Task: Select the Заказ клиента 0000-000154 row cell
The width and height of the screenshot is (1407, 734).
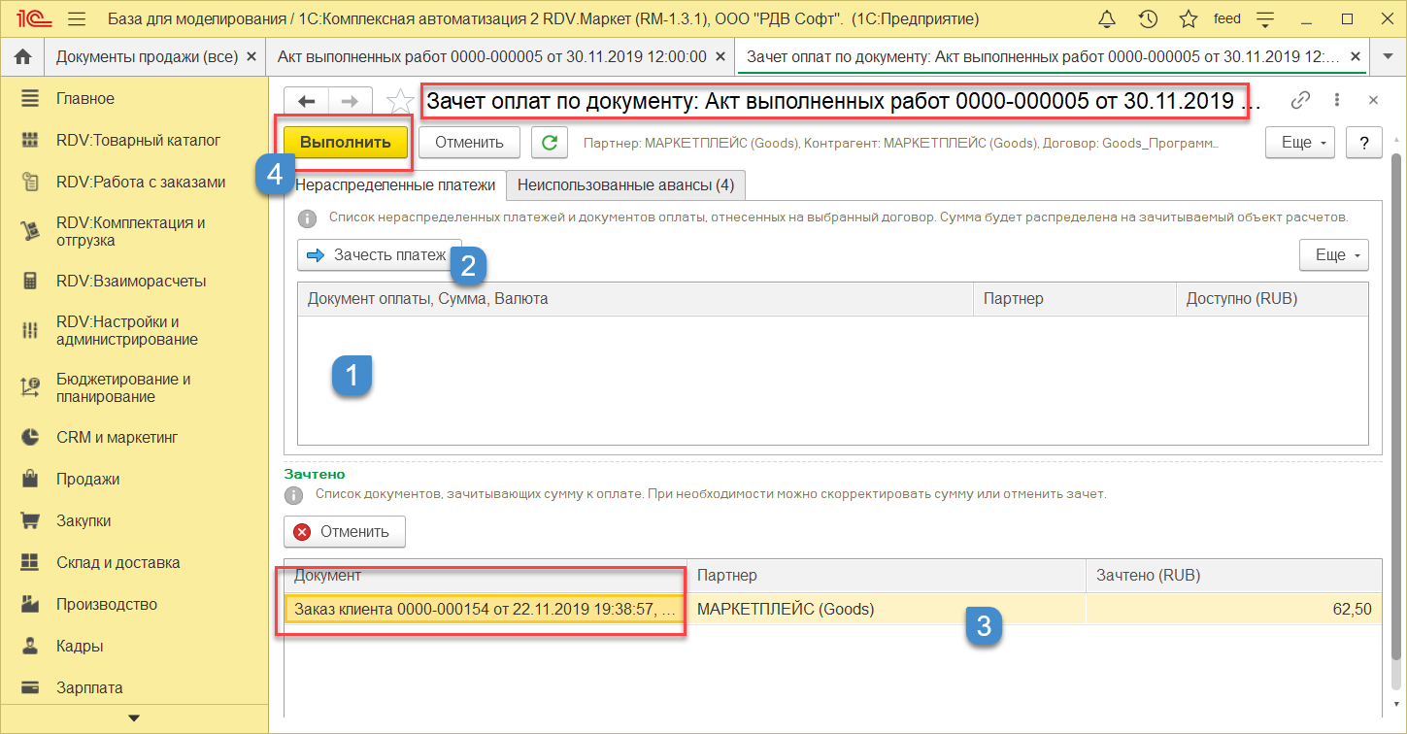Action: [486, 610]
